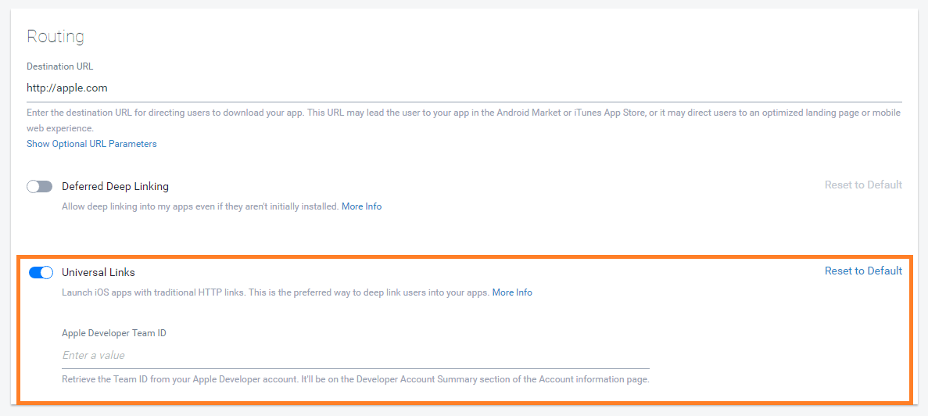Click the http://apple.com URL text

click(x=67, y=88)
